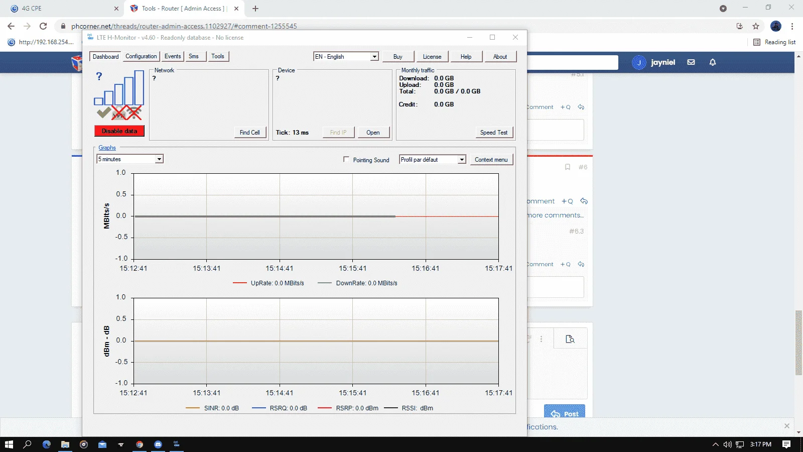Screen dimensions: 803x452
Task: Click the greyed-out Find IP button
Action: pos(338,133)
